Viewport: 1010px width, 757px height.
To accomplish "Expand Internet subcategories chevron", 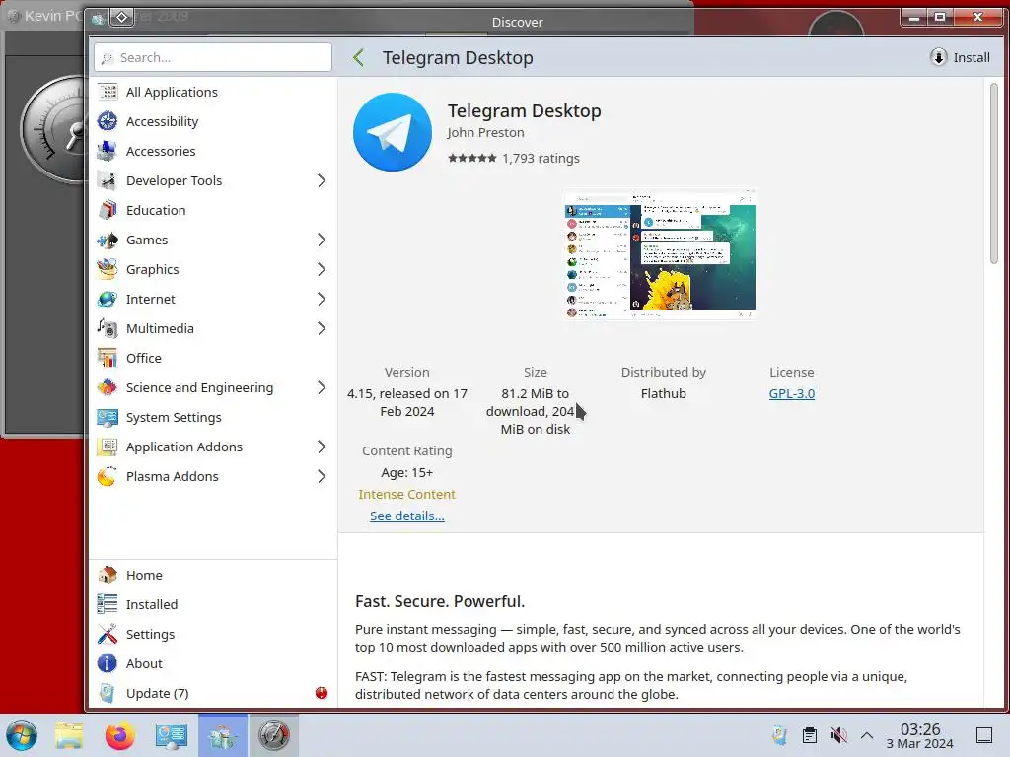I will (322, 300).
